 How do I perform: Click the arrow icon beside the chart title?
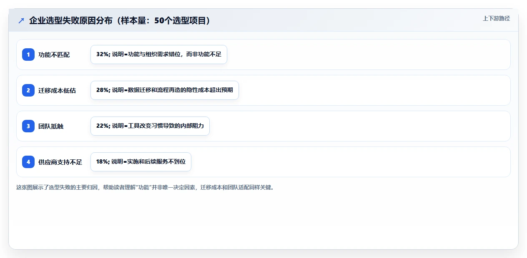click(21, 20)
